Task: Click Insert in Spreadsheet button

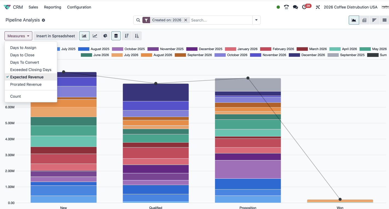Action: (56, 36)
